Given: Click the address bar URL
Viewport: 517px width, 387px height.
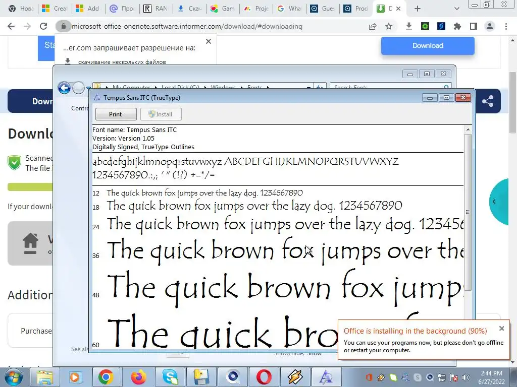Looking at the screenshot, I should coord(187,26).
